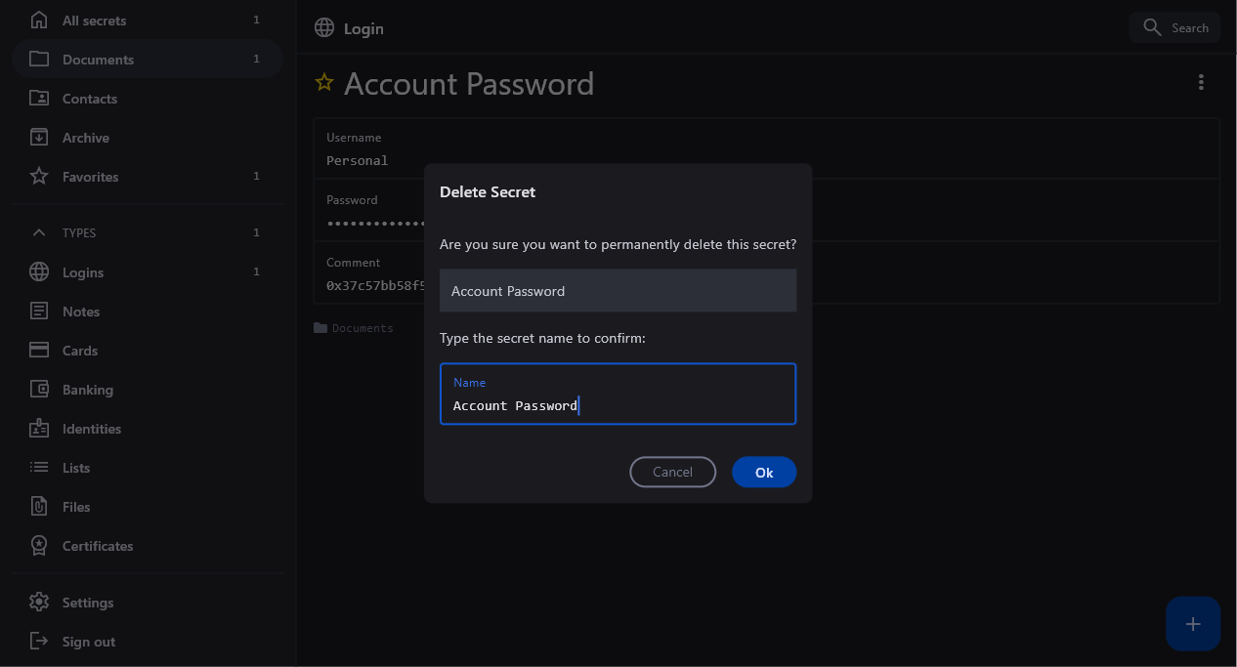Click the Documents folder tag below the secret

coord(354,328)
